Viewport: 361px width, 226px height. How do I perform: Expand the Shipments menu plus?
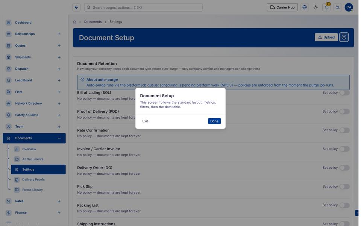[x=59, y=57]
